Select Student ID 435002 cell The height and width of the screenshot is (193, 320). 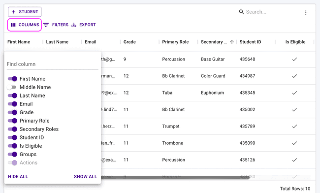(247, 109)
